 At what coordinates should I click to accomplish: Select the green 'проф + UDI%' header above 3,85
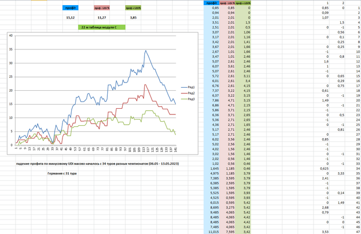(133, 8)
